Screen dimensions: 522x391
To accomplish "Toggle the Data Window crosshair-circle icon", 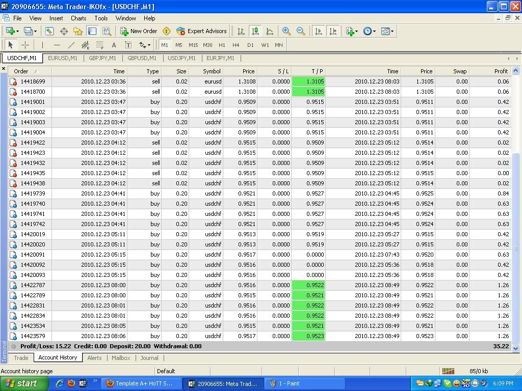I will (x=64, y=31).
